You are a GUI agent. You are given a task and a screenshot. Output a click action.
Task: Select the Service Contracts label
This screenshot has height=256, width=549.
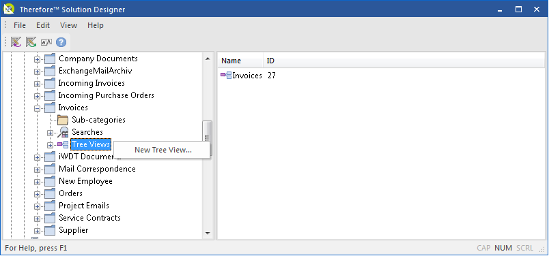click(89, 218)
